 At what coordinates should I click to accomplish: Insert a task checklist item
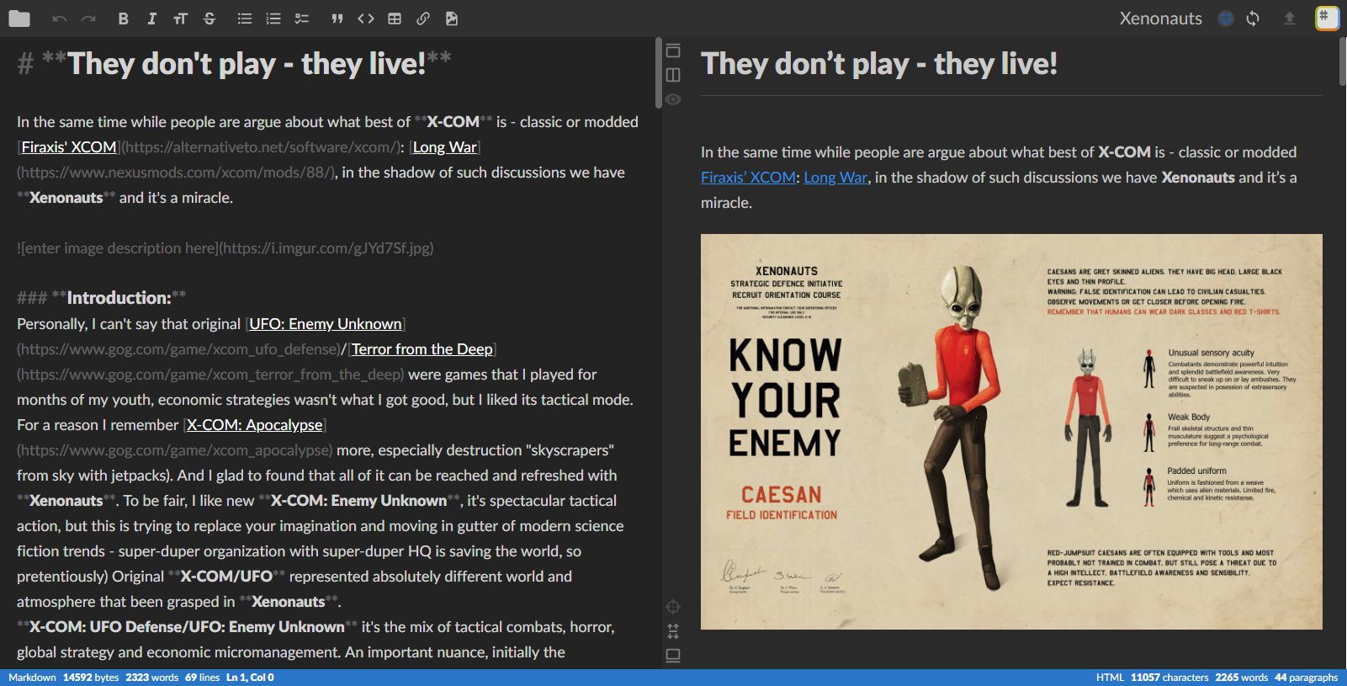pyautogui.click(x=302, y=19)
